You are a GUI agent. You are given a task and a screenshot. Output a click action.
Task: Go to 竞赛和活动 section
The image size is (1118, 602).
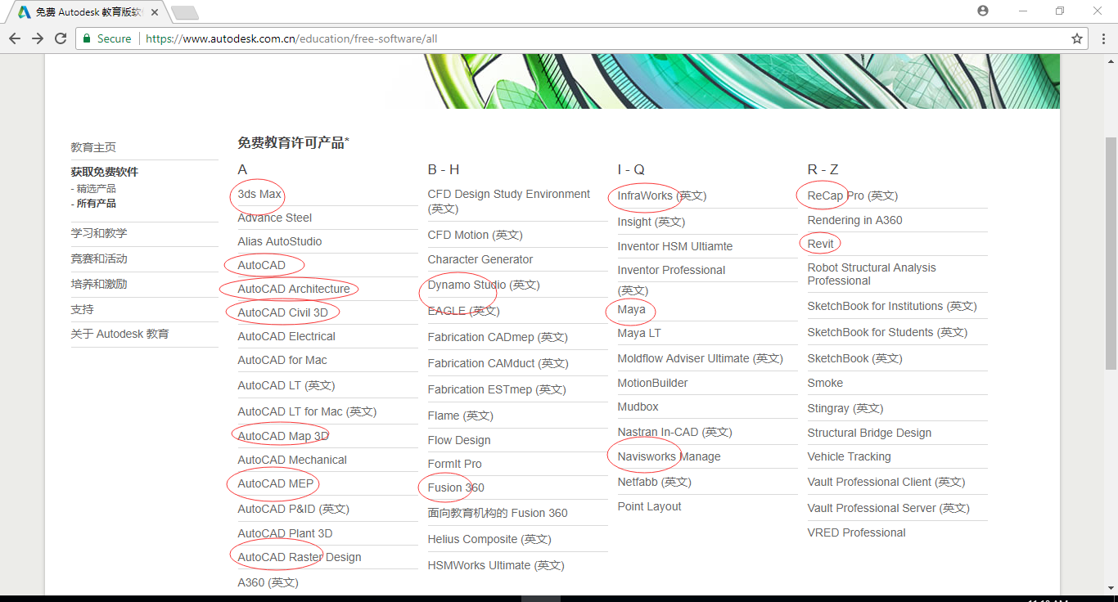pyautogui.click(x=99, y=258)
